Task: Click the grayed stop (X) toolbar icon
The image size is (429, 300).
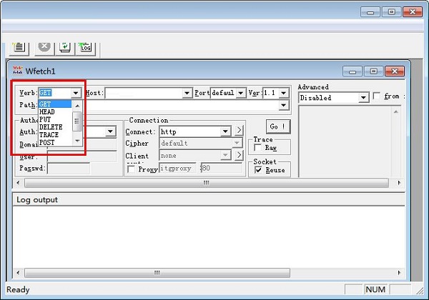Action: coord(44,47)
